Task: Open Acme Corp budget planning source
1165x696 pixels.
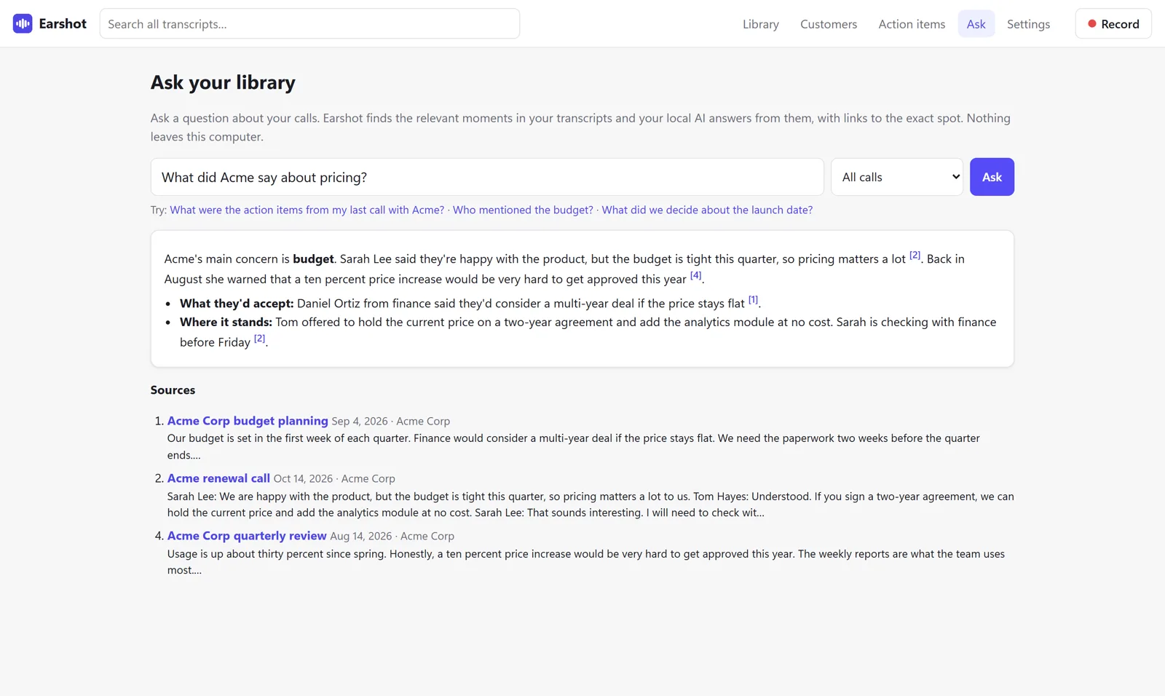Action: coord(248,421)
